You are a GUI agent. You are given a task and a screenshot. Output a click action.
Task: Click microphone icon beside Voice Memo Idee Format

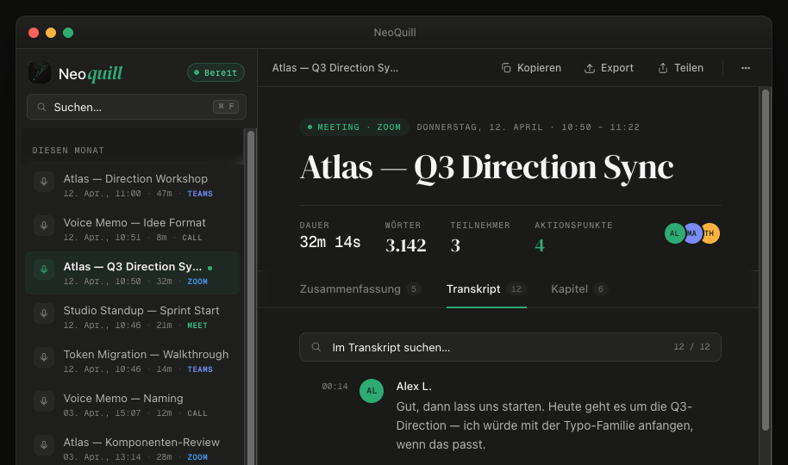coord(44,226)
